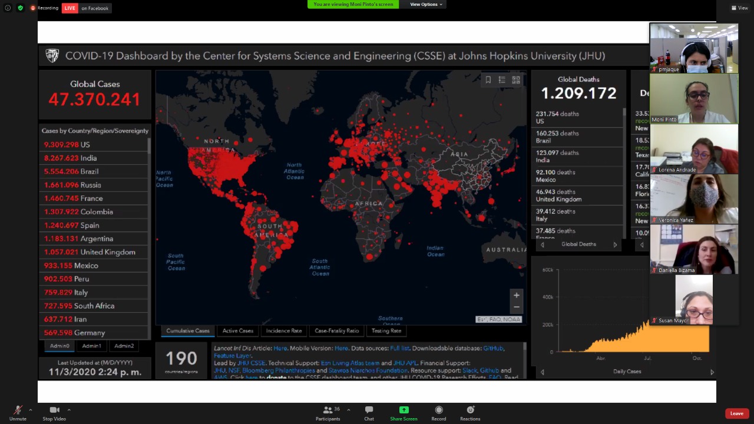The image size is (754, 424).
Task: Switch to the Admin0 tab
Action: (59, 346)
